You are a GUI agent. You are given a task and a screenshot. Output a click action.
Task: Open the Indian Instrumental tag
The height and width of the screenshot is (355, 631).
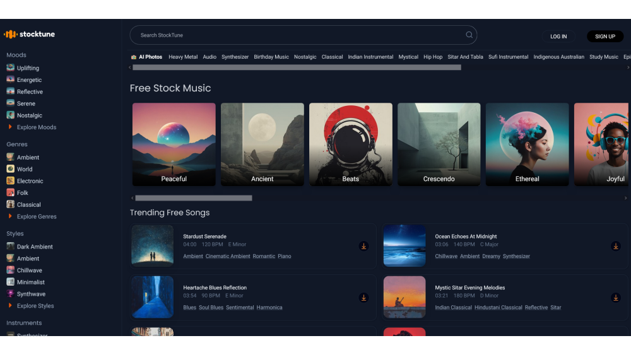tap(370, 57)
